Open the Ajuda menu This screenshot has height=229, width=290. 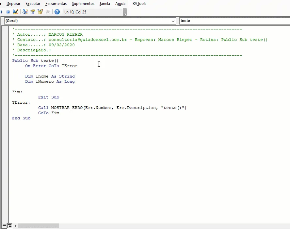tap(120, 4)
